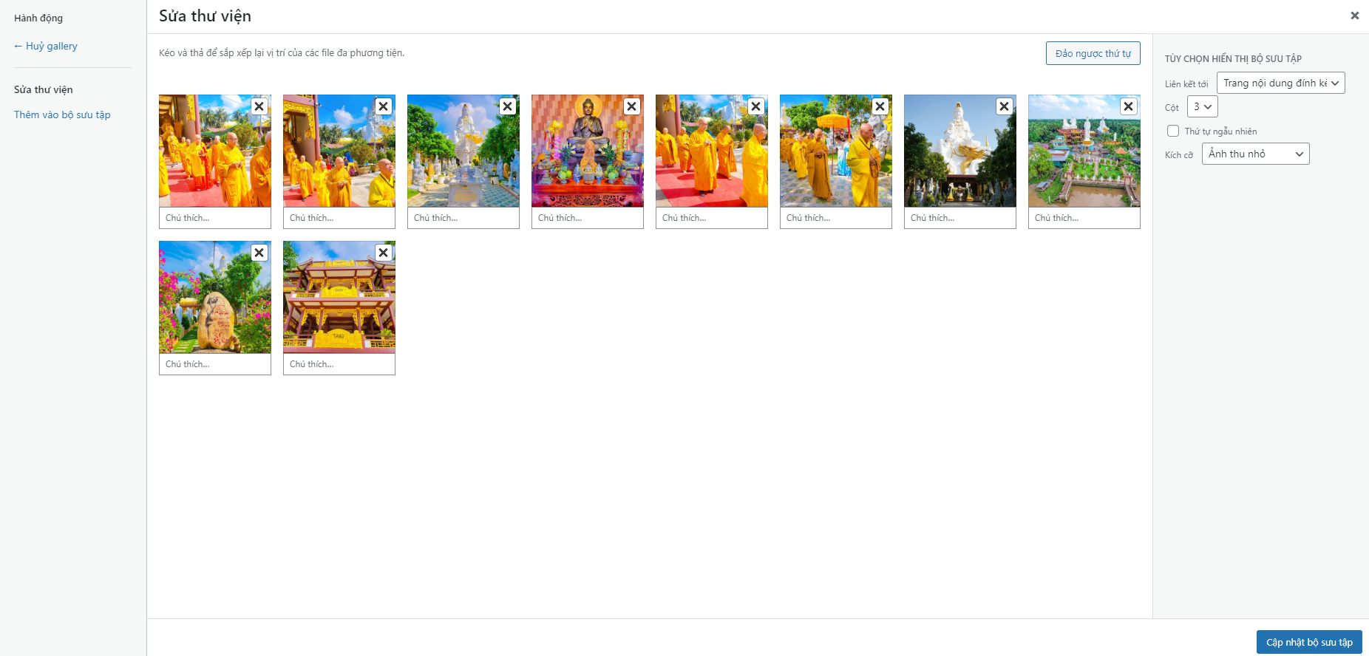Remove the second image with temple pillar
The height and width of the screenshot is (656, 1369).
(384, 106)
